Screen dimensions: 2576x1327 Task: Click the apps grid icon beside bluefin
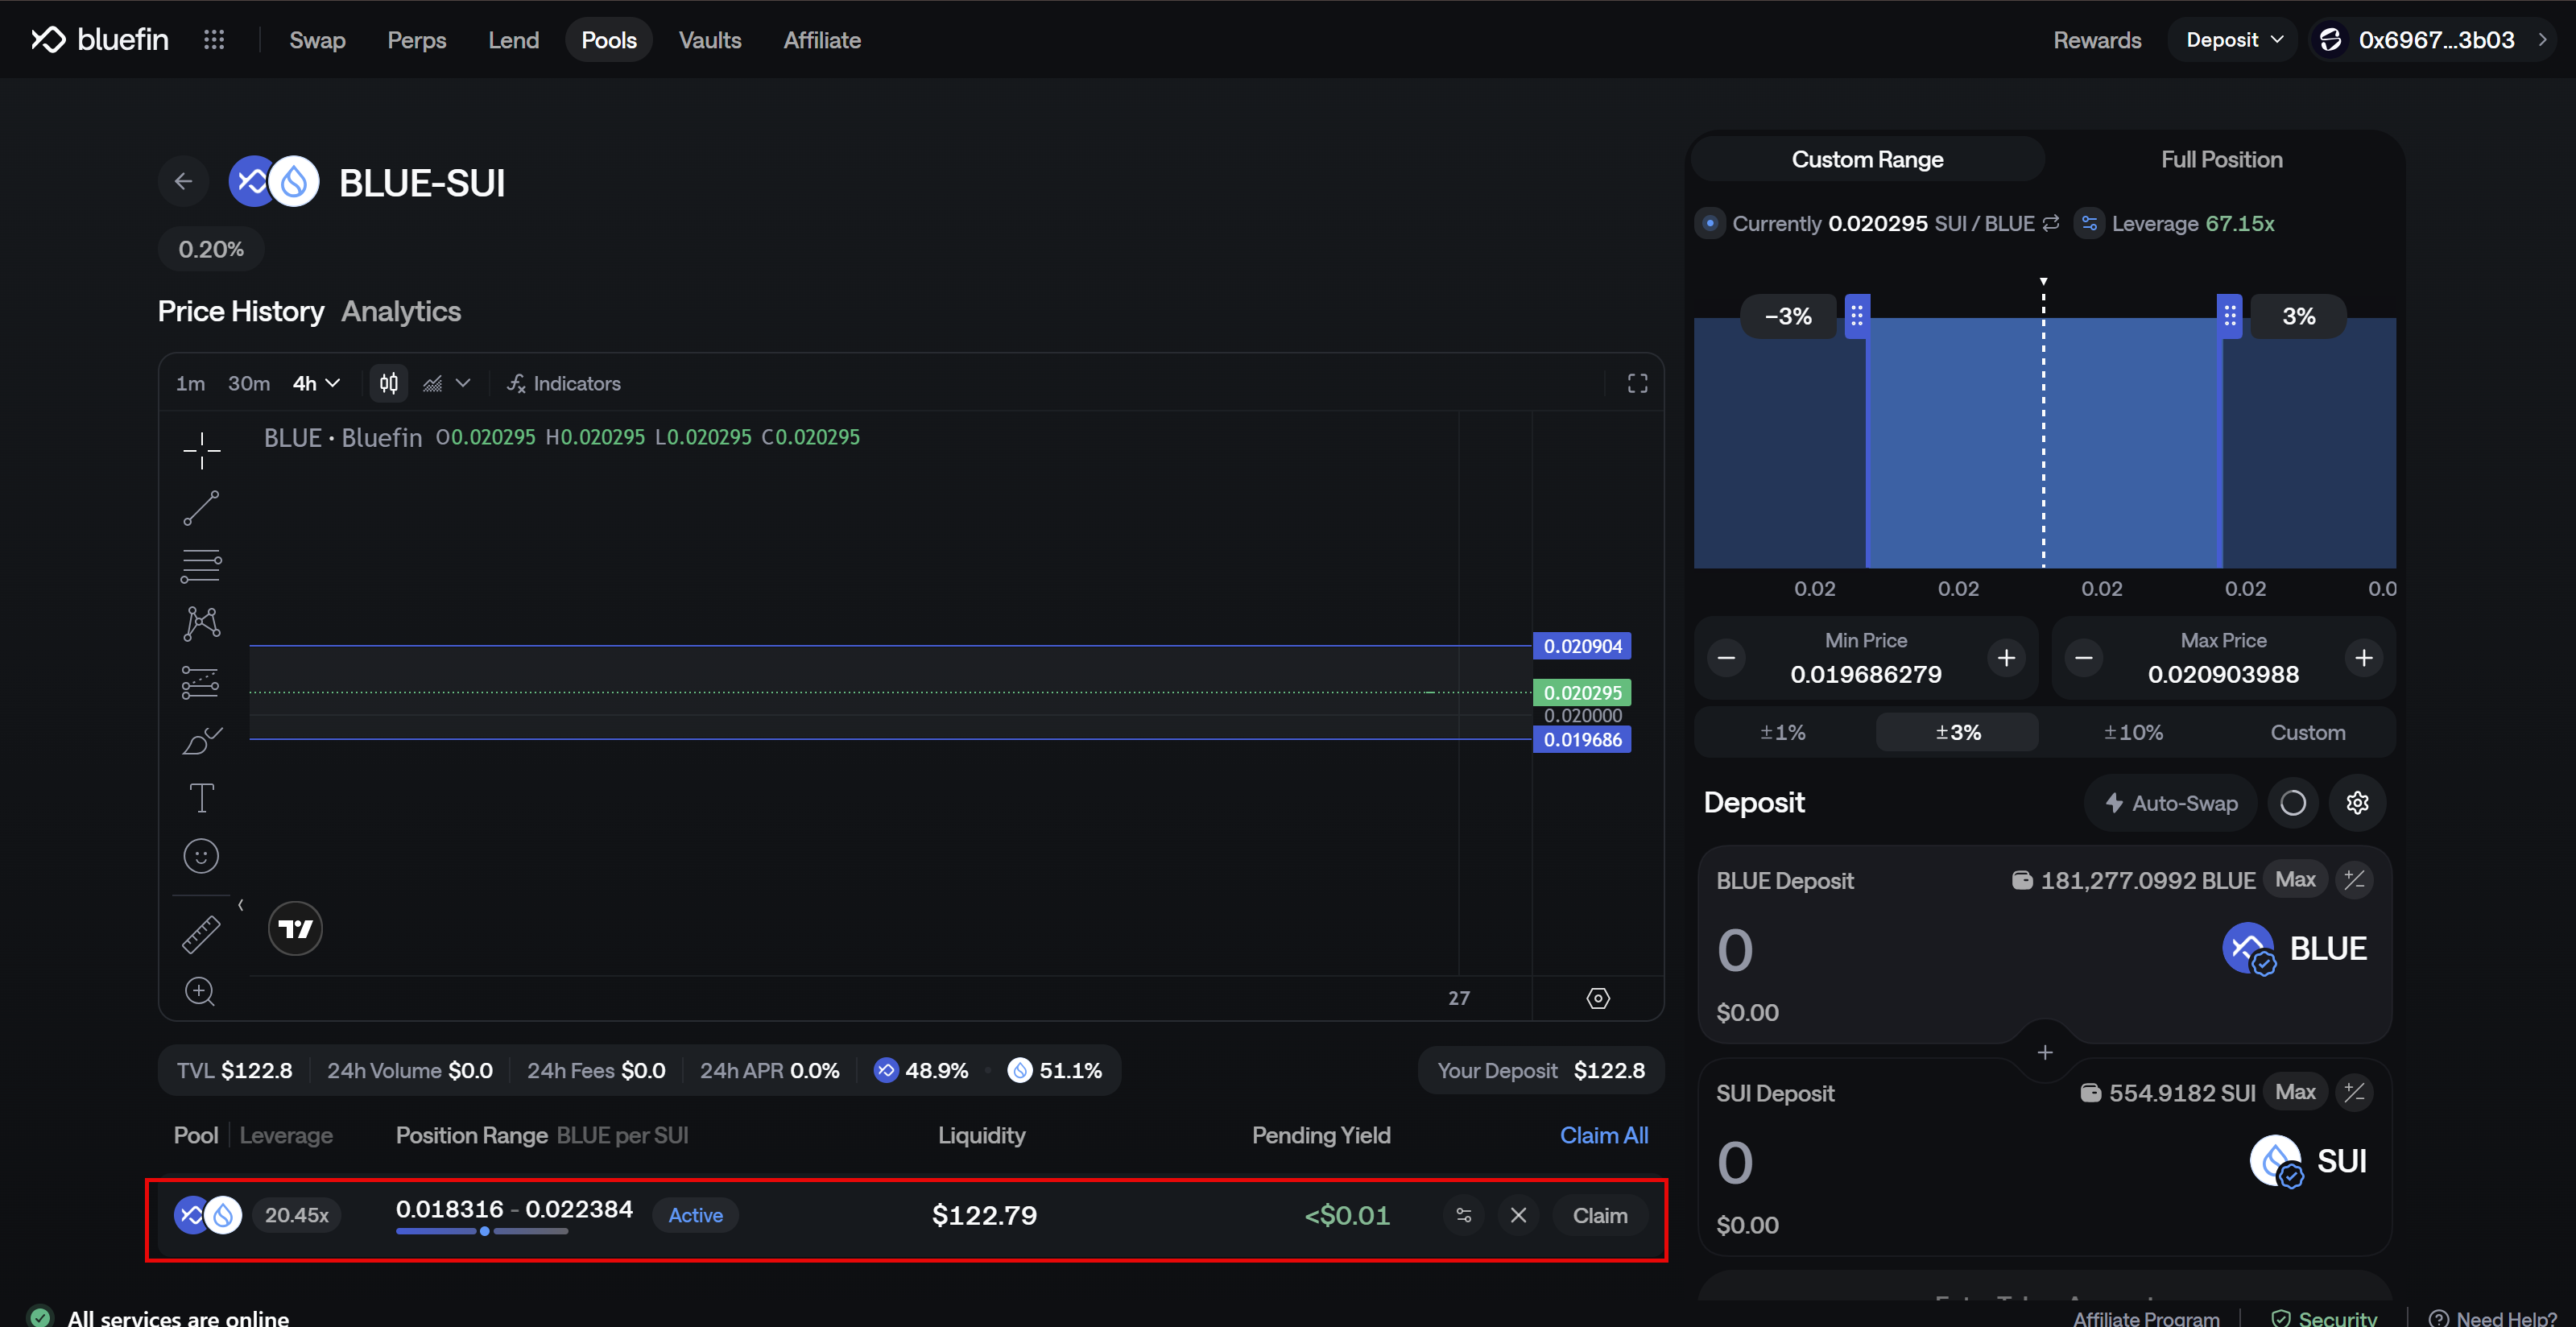[214, 40]
